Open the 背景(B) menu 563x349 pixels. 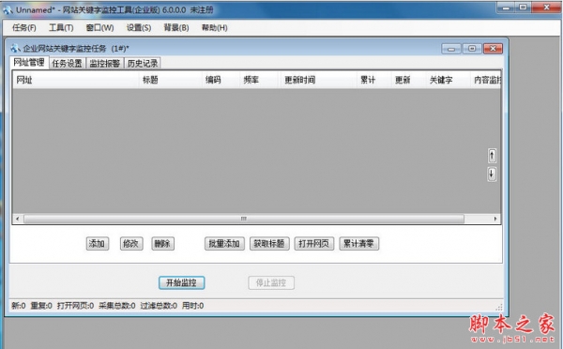tap(176, 27)
